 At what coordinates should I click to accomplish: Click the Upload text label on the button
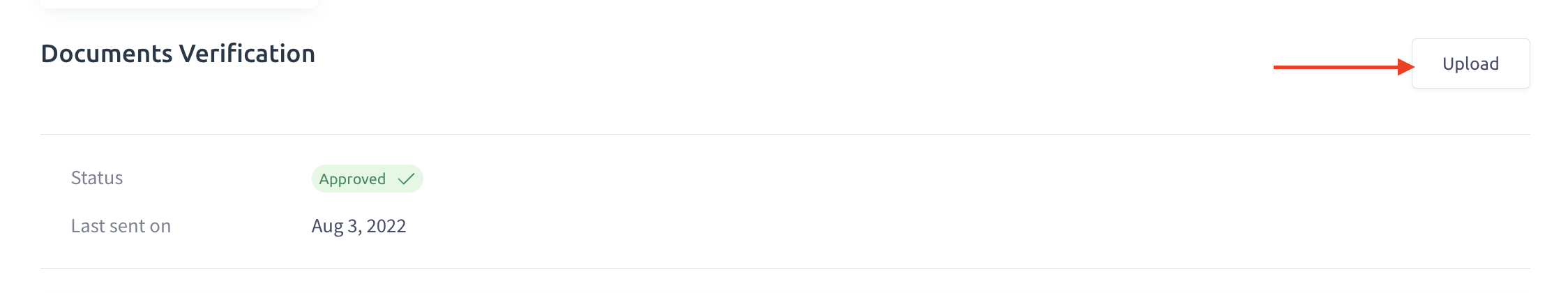coord(1470,64)
